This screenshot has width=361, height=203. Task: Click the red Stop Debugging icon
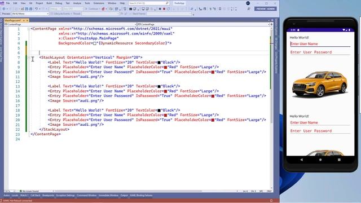[x=164, y=9]
